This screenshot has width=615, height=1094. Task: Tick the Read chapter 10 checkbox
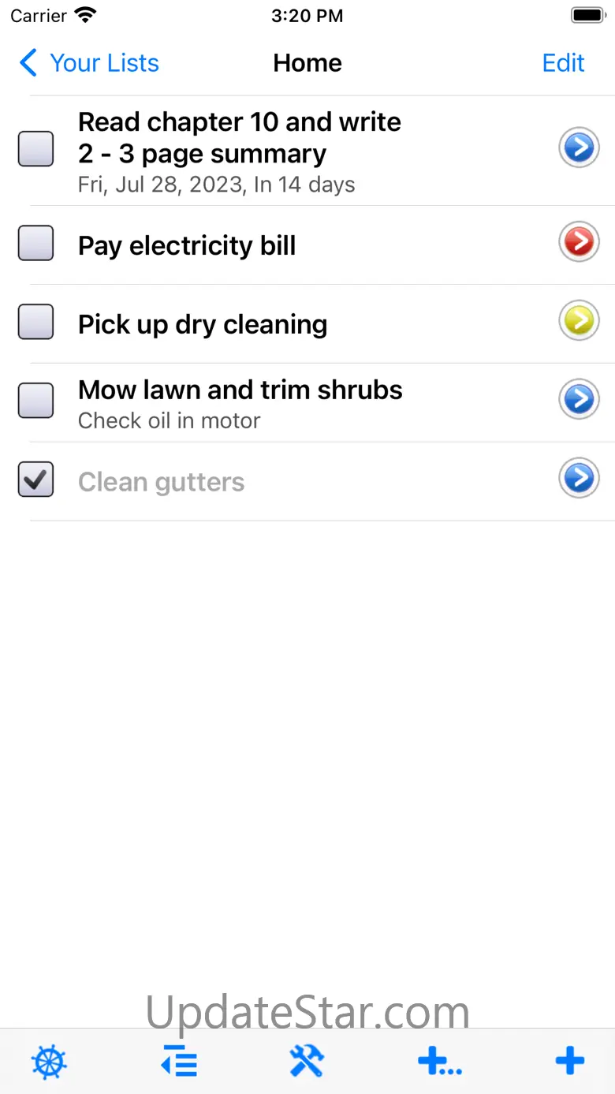(x=35, y=149)
